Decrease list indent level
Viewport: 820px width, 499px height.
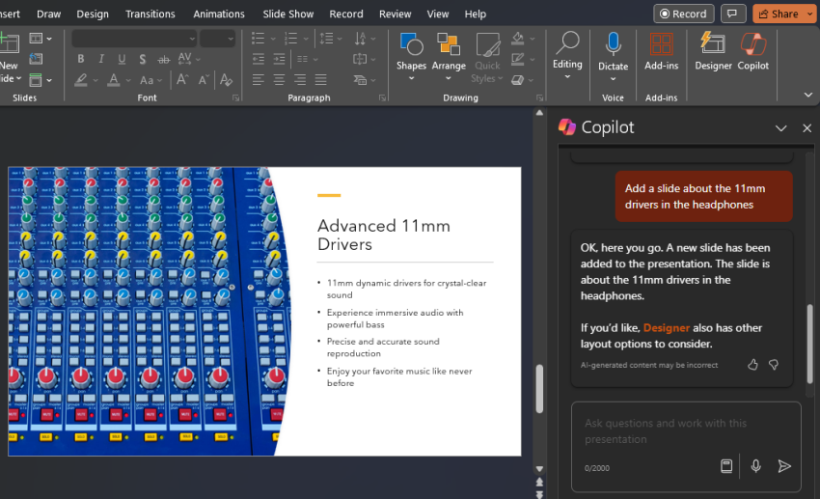tap(259, 59)
